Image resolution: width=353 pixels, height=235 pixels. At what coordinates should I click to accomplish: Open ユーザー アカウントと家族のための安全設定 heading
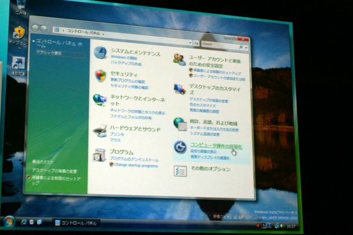(215, 62)
